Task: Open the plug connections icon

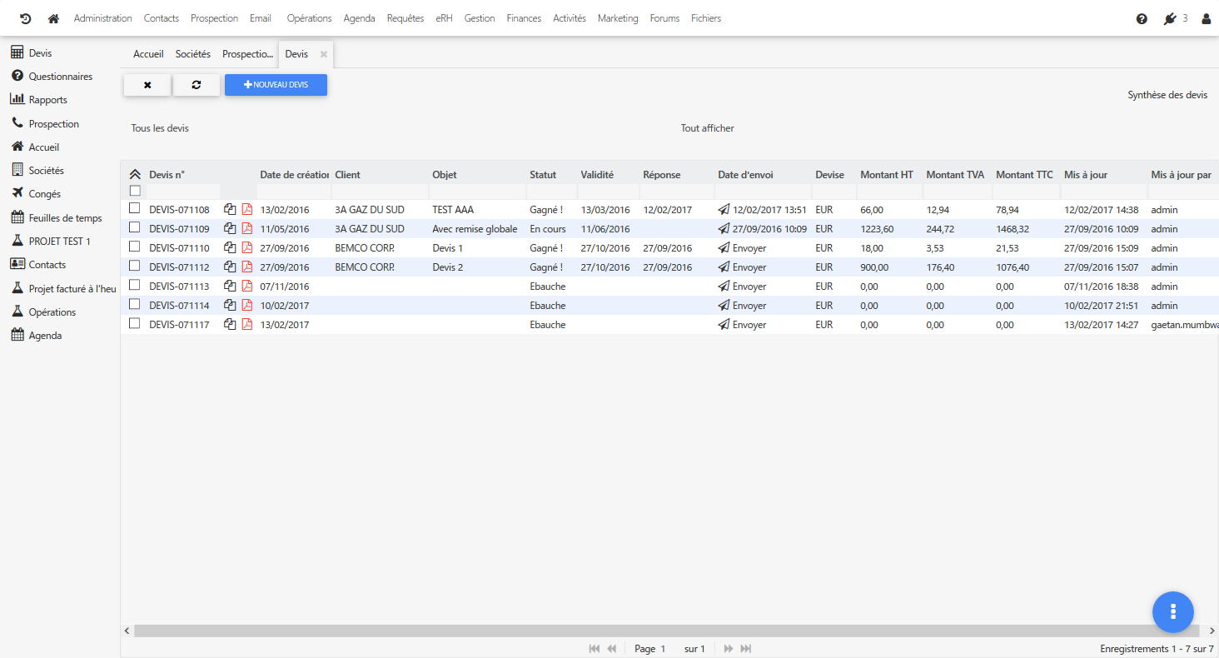Action: 1170,18
